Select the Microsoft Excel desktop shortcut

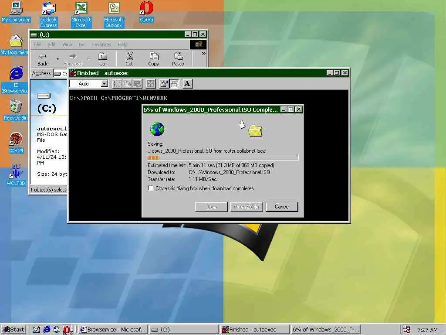[81, 15]
